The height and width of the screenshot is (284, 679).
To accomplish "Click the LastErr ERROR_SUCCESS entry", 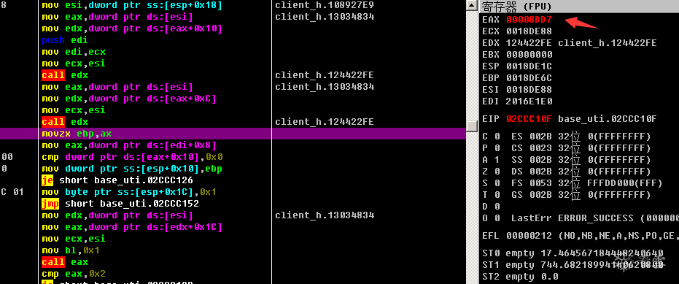I will pos(594,218).
